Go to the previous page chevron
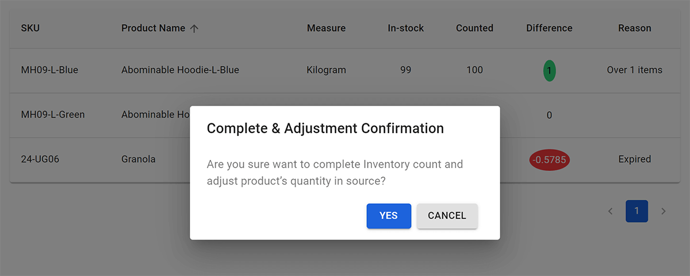Image resolution: width=690 pixels, height=276 pixels. click(x=610, y=211)
